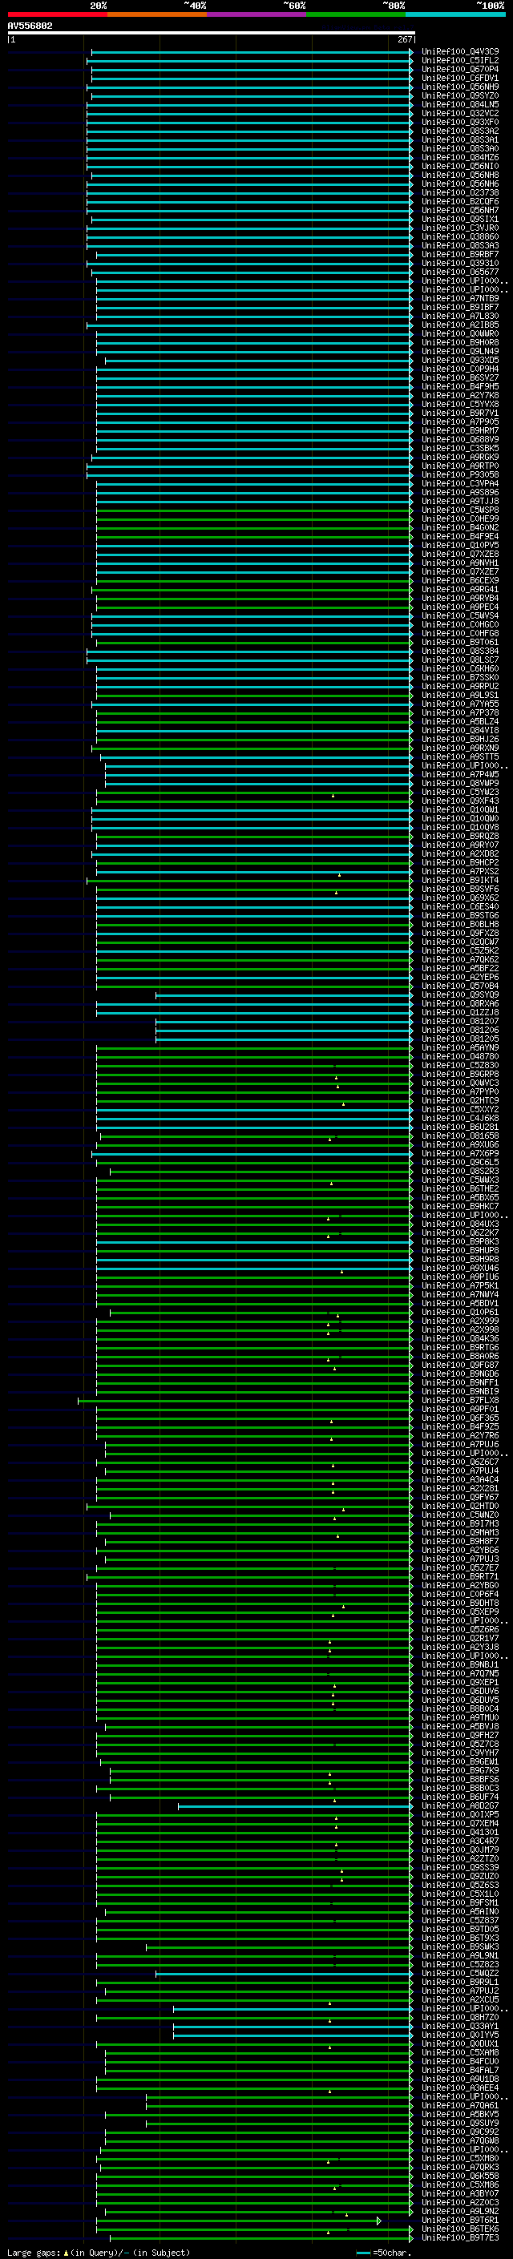Select hit label UniRef100_A3BY07

coord(459,2194)
